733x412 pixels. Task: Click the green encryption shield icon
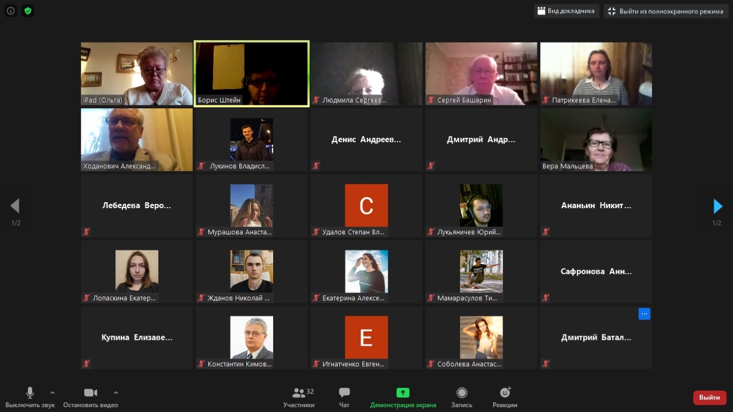click(x=28, y=11)
